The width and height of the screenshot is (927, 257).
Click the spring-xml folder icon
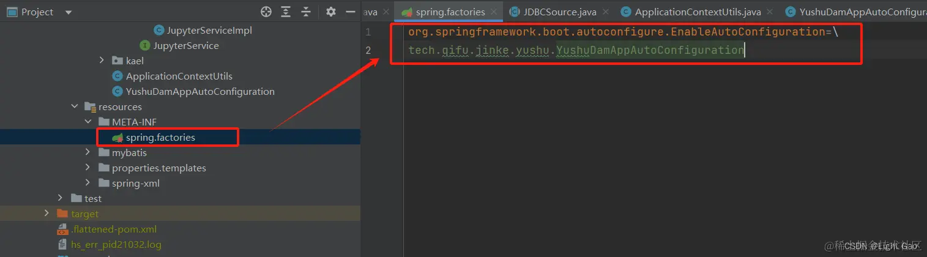click(103, 183)
